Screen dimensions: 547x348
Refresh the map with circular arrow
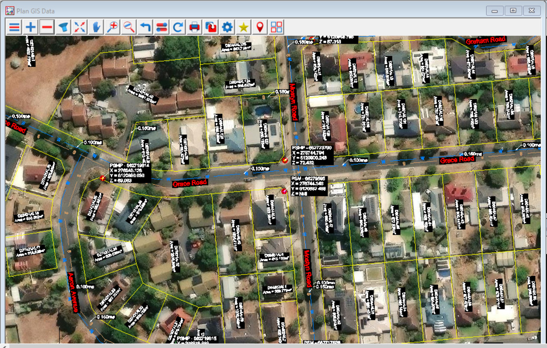tap(178, 27)
